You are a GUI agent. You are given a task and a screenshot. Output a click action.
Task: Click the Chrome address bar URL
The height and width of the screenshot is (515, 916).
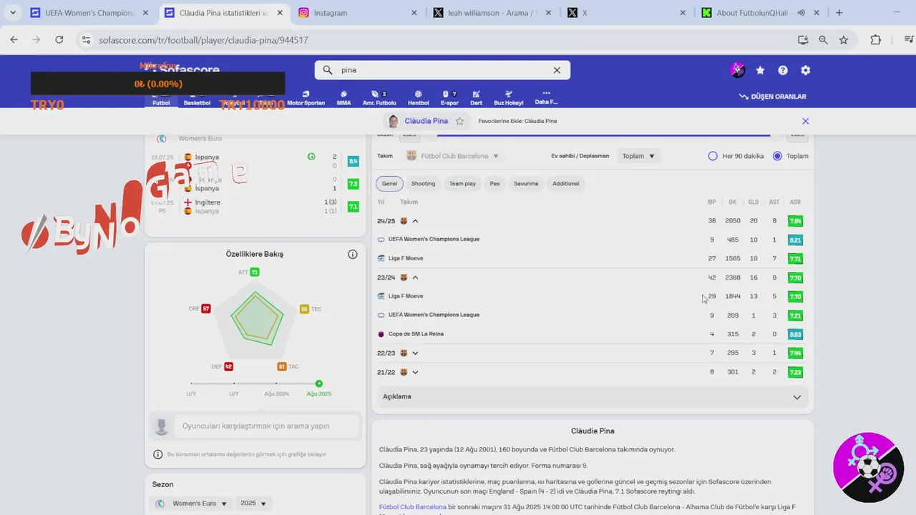203,40
